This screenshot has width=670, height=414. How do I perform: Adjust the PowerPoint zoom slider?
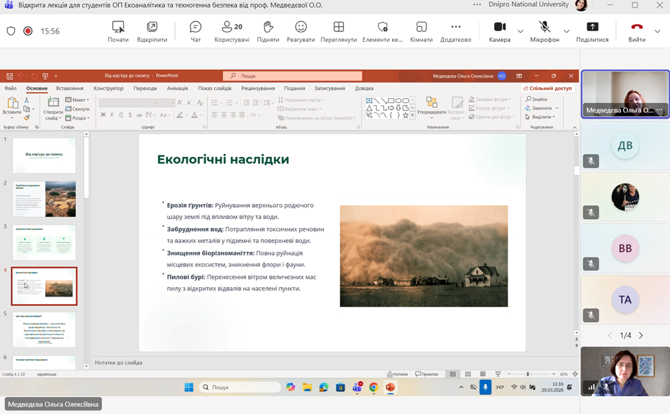[x=528, y=374]
